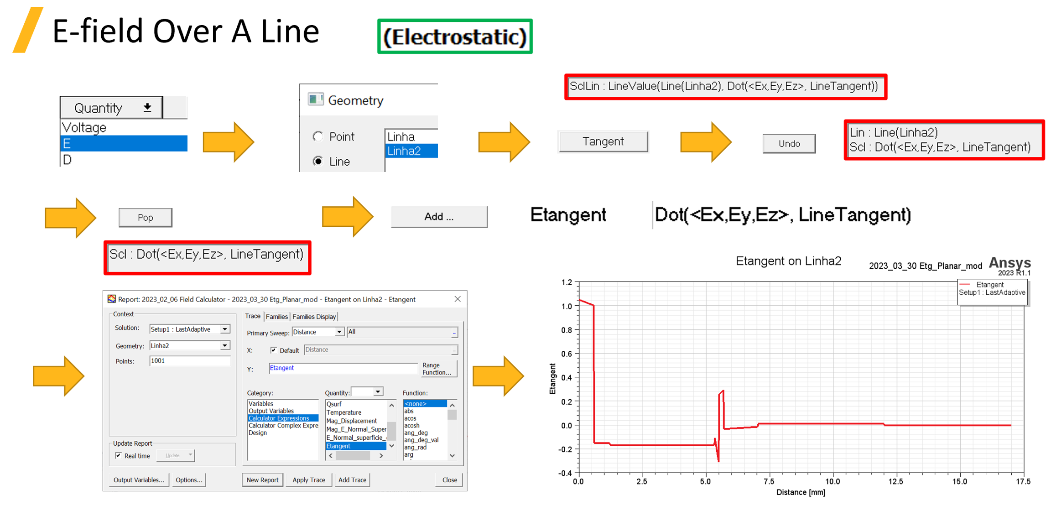
Task: Click the Geometry panel header icon
Action: [x=315, y=99]
